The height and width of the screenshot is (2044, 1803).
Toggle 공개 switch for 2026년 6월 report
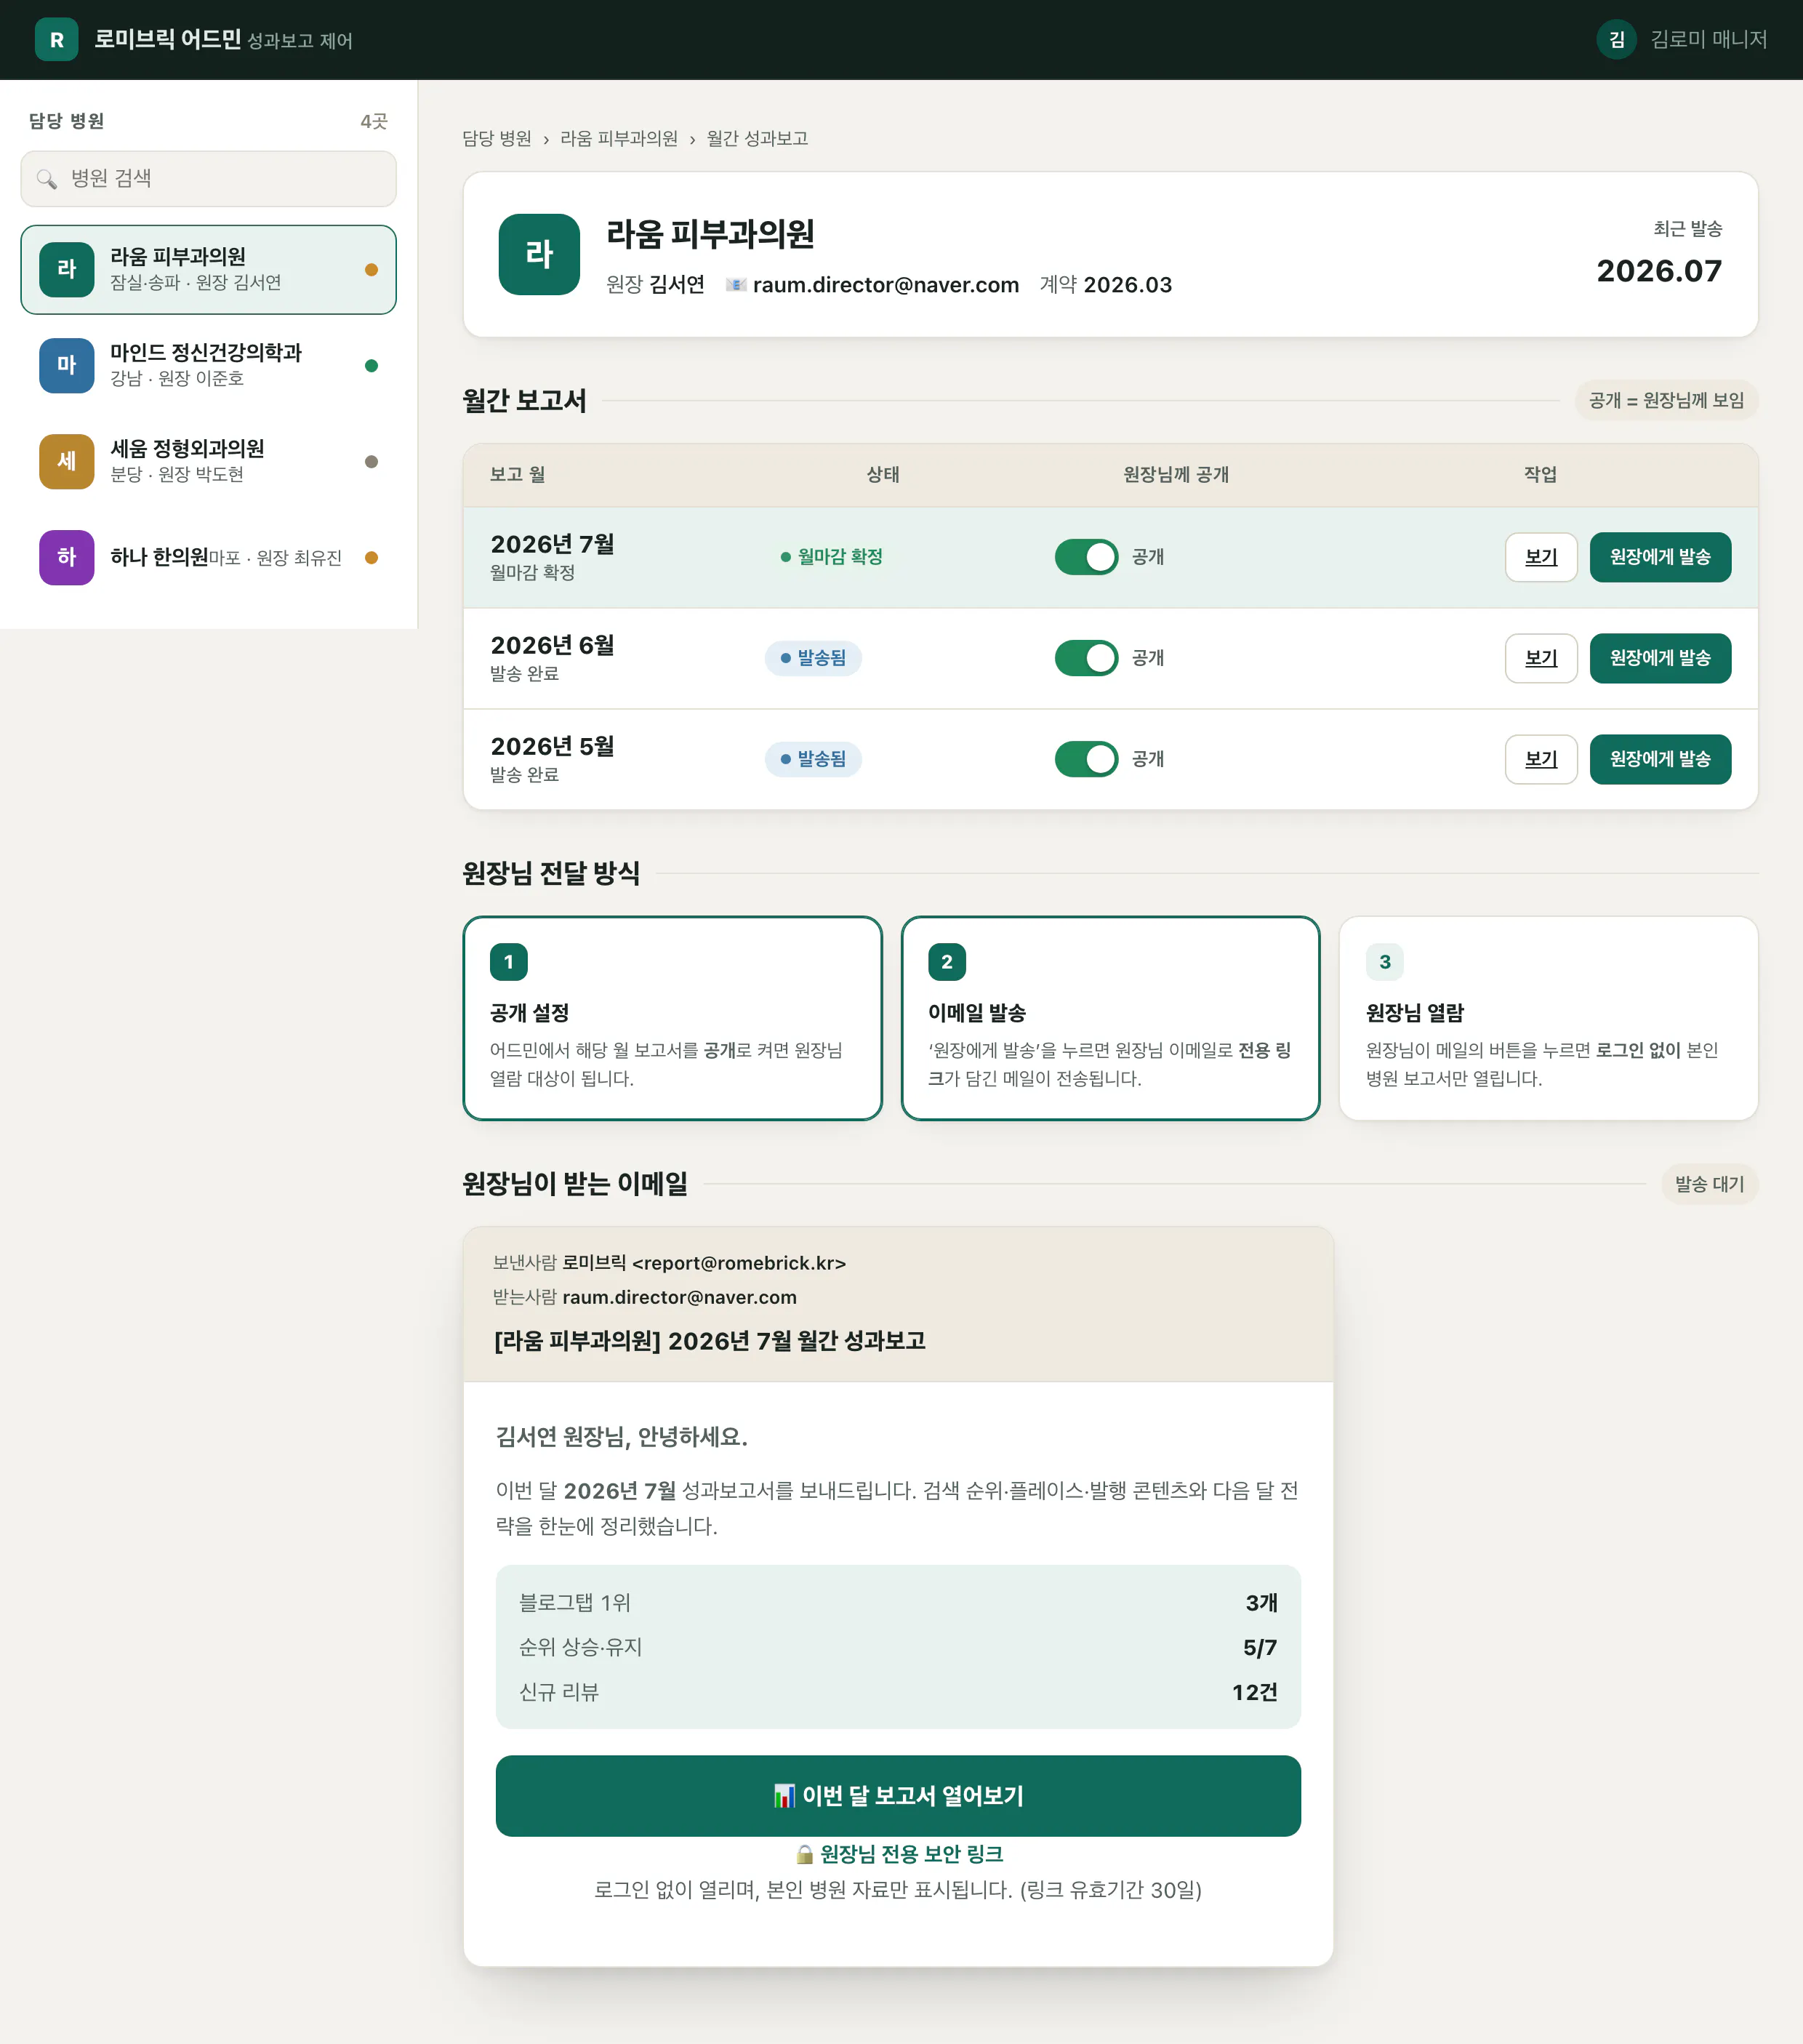tap(1086, 658)
